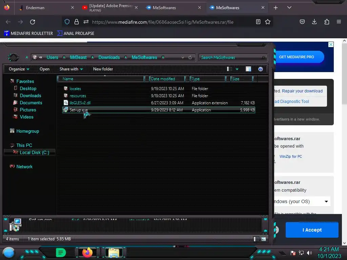This screenshot has height=260, width=347.
Task: Open the tracking protection shield icon
Action: (x=67, y=22)
